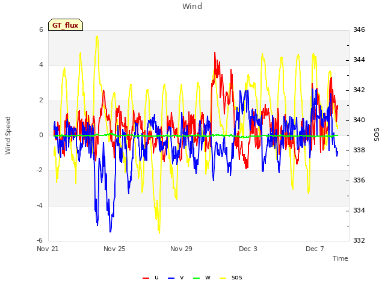385x289 pixels.
Task: Click the red u legend swatch
Action: [146, 278]
